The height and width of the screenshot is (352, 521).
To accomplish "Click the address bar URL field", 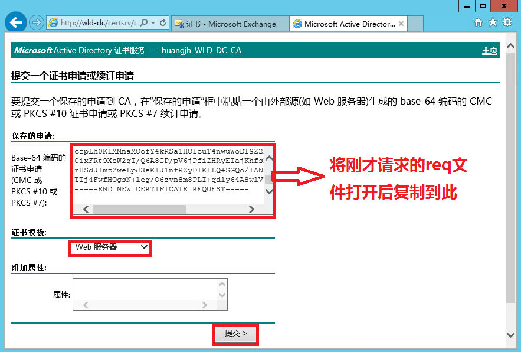I will point(99,22).
